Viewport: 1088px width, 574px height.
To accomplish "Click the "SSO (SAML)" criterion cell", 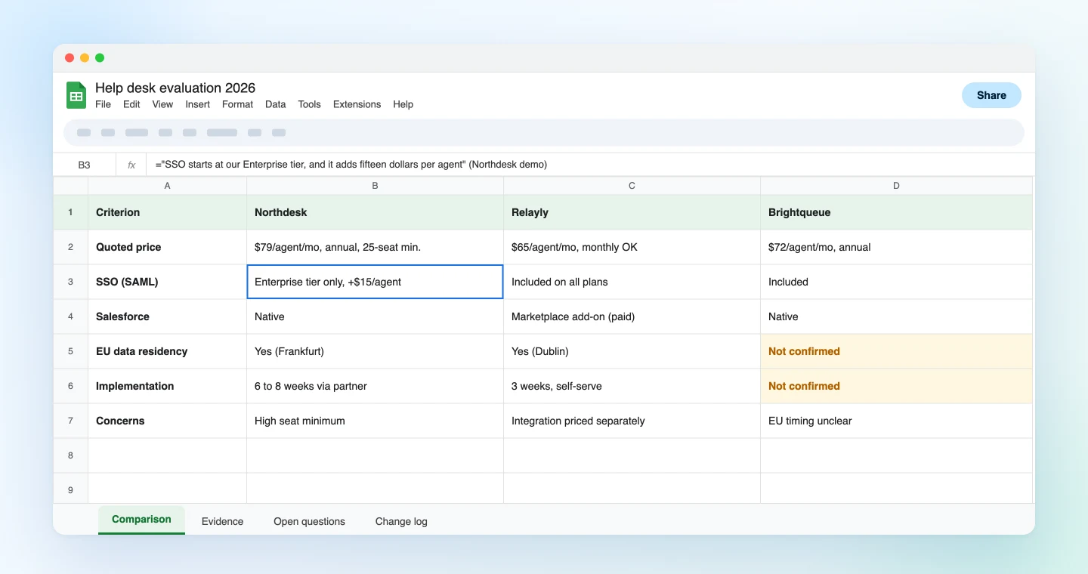I will click(x=167, y=282).
